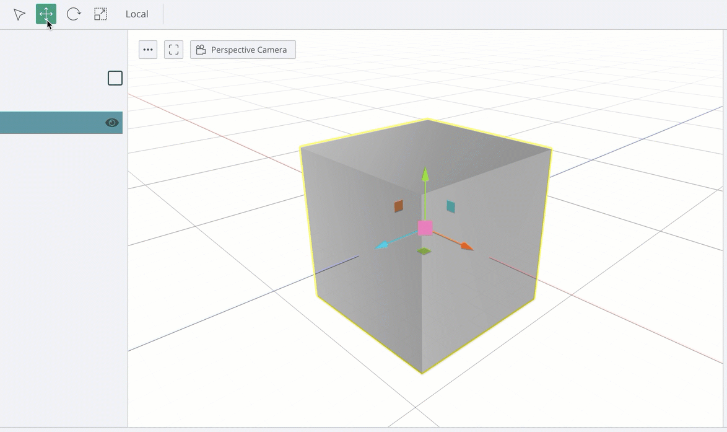Select the arrow pointer tool
The height and width of the screenshot is (432, 727).
pyautogui.click(x=19, y=14)
